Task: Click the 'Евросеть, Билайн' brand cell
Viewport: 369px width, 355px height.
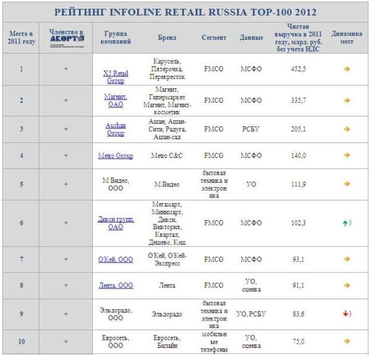Action: point(167,341)
